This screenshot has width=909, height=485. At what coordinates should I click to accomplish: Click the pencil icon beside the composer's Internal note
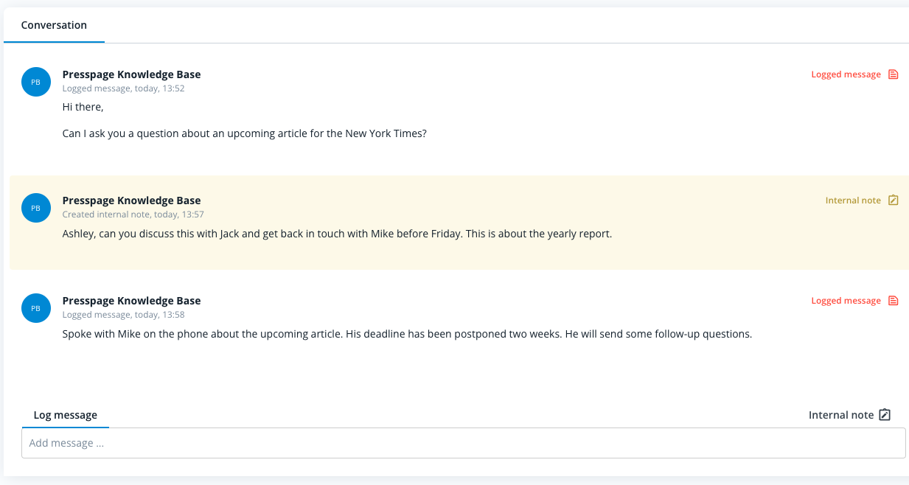pyautogui.click(x=885, y=415)
